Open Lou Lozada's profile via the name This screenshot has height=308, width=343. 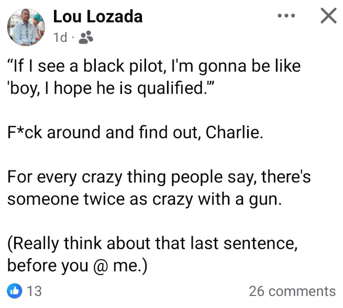(97, 17)
